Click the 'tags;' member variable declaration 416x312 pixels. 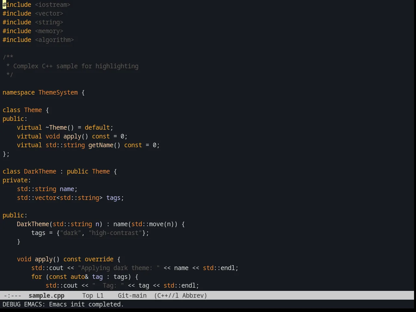(115, 198)
